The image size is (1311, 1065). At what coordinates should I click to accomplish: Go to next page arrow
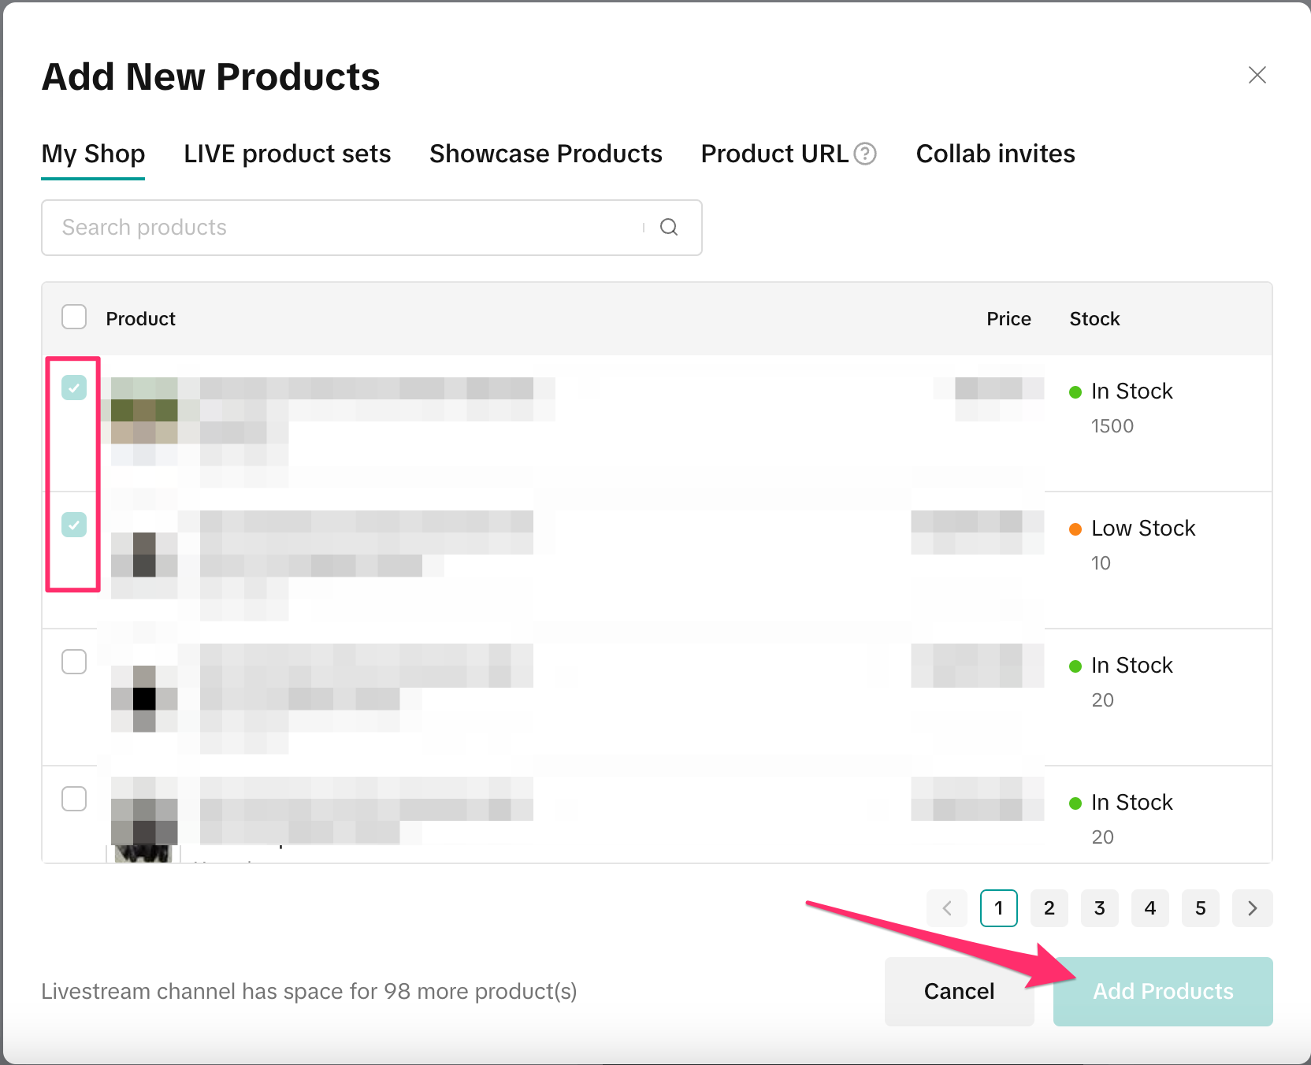click(x=1252, y=908)
